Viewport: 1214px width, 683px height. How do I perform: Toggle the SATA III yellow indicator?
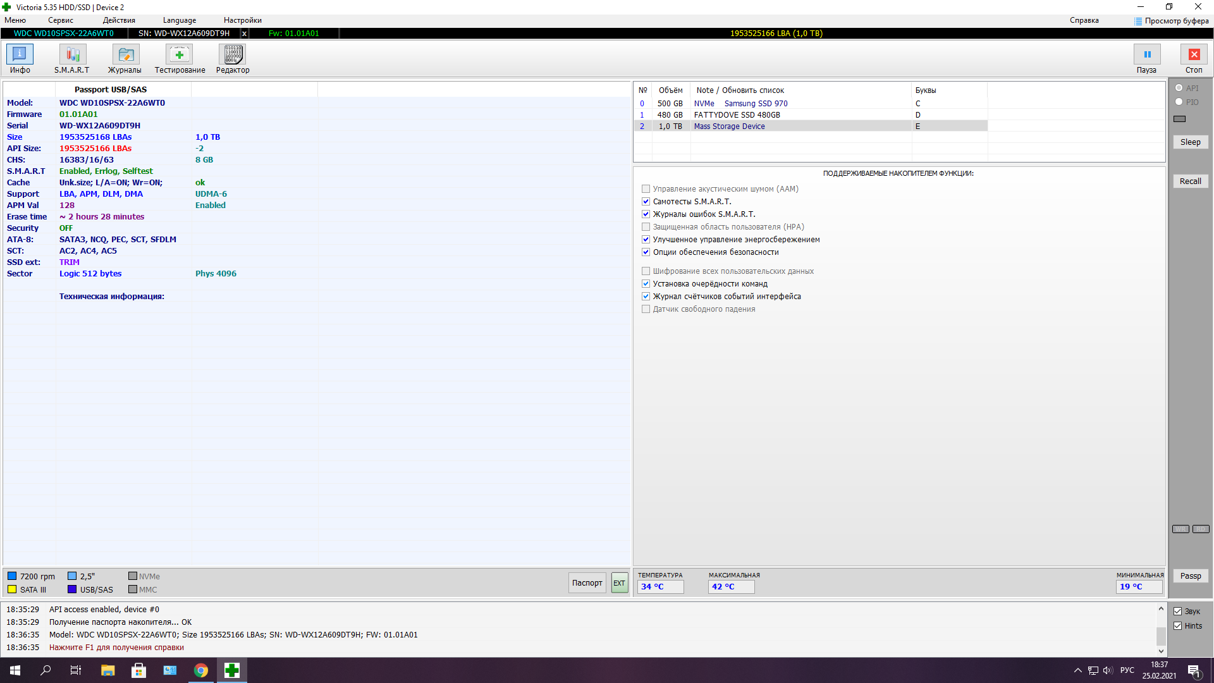pyautogui.click(x=12, y=589)
